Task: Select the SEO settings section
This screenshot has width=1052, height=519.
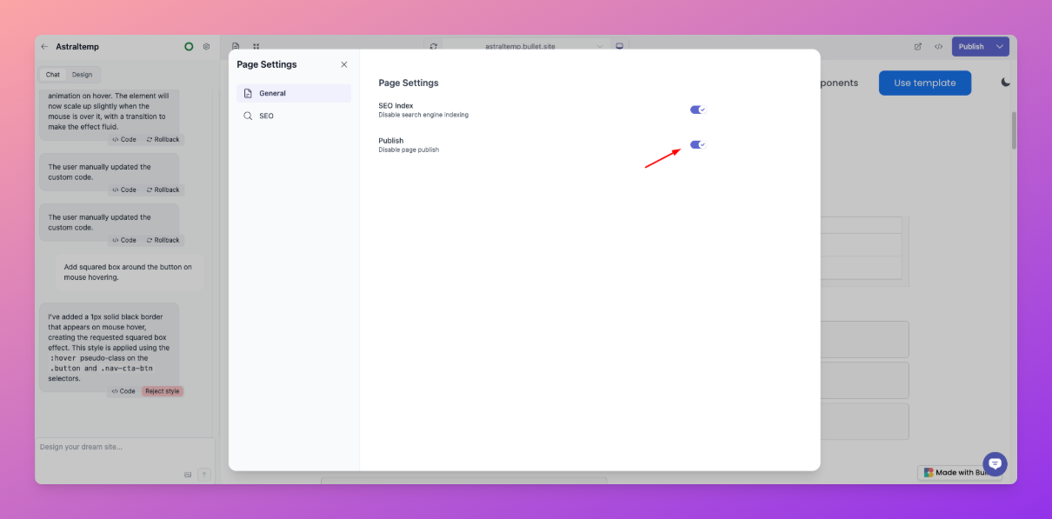Action: [x=294, y=116]
